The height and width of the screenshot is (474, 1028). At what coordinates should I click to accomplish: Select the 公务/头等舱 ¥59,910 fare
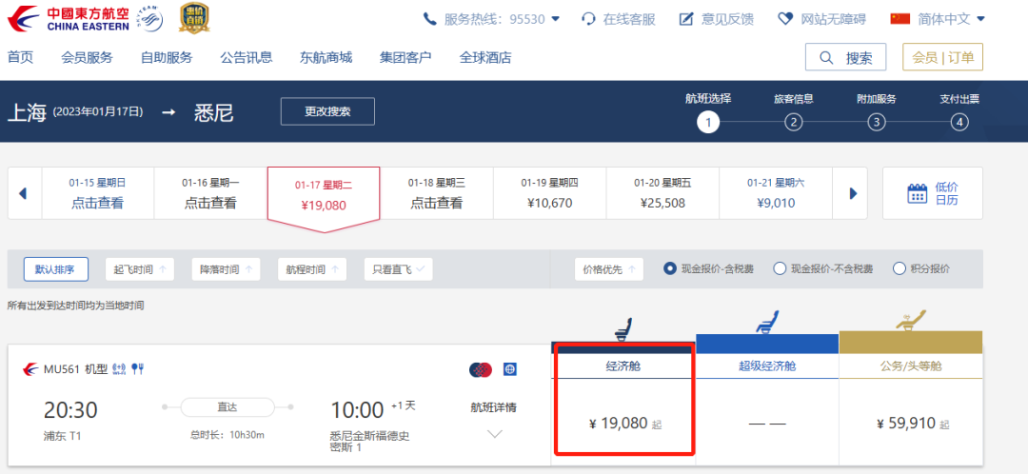[911, 424]
